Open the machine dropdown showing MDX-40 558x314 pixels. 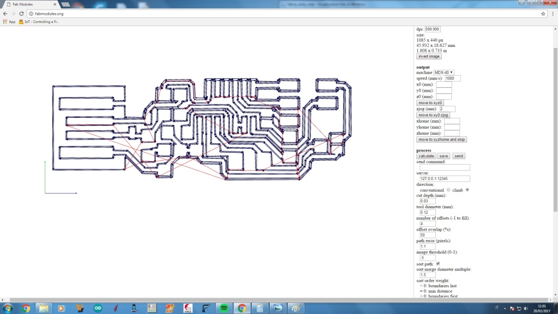[444, 73]
